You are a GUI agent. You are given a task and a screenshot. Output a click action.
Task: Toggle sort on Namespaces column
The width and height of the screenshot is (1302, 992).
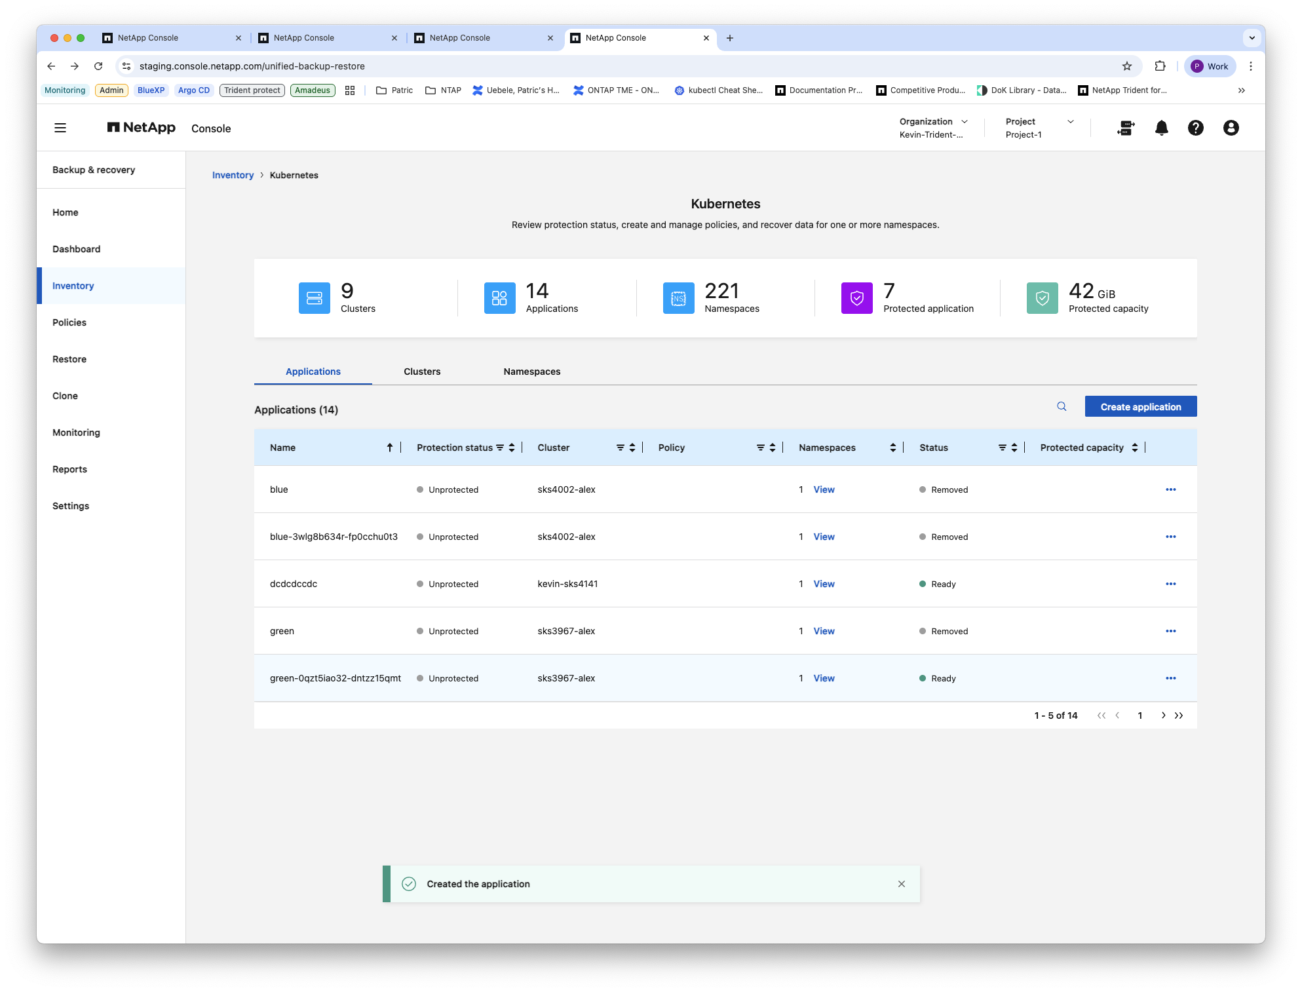point(892,448)
